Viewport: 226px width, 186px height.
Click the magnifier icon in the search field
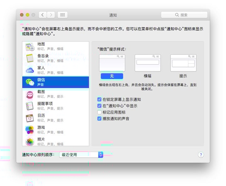tap(177, 15)
